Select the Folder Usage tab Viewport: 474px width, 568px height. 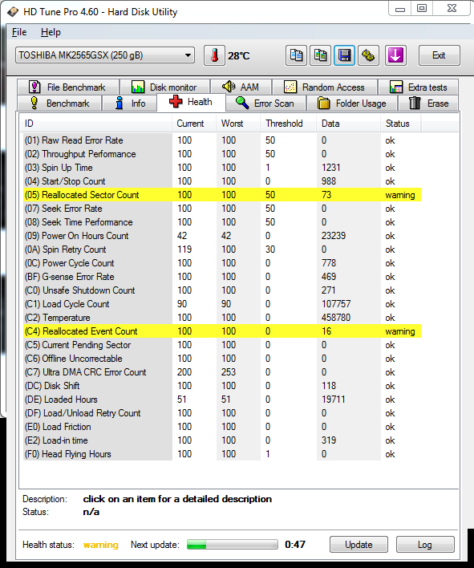click(352, 103)
